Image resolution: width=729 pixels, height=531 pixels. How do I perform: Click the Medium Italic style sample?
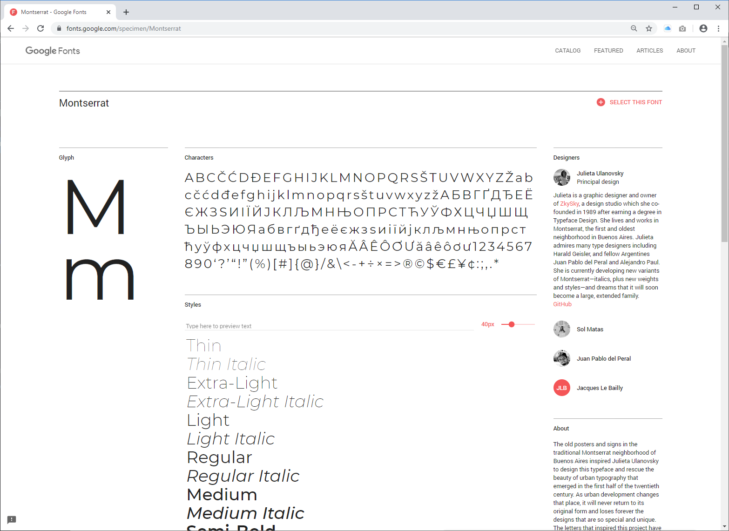(245, 513)
